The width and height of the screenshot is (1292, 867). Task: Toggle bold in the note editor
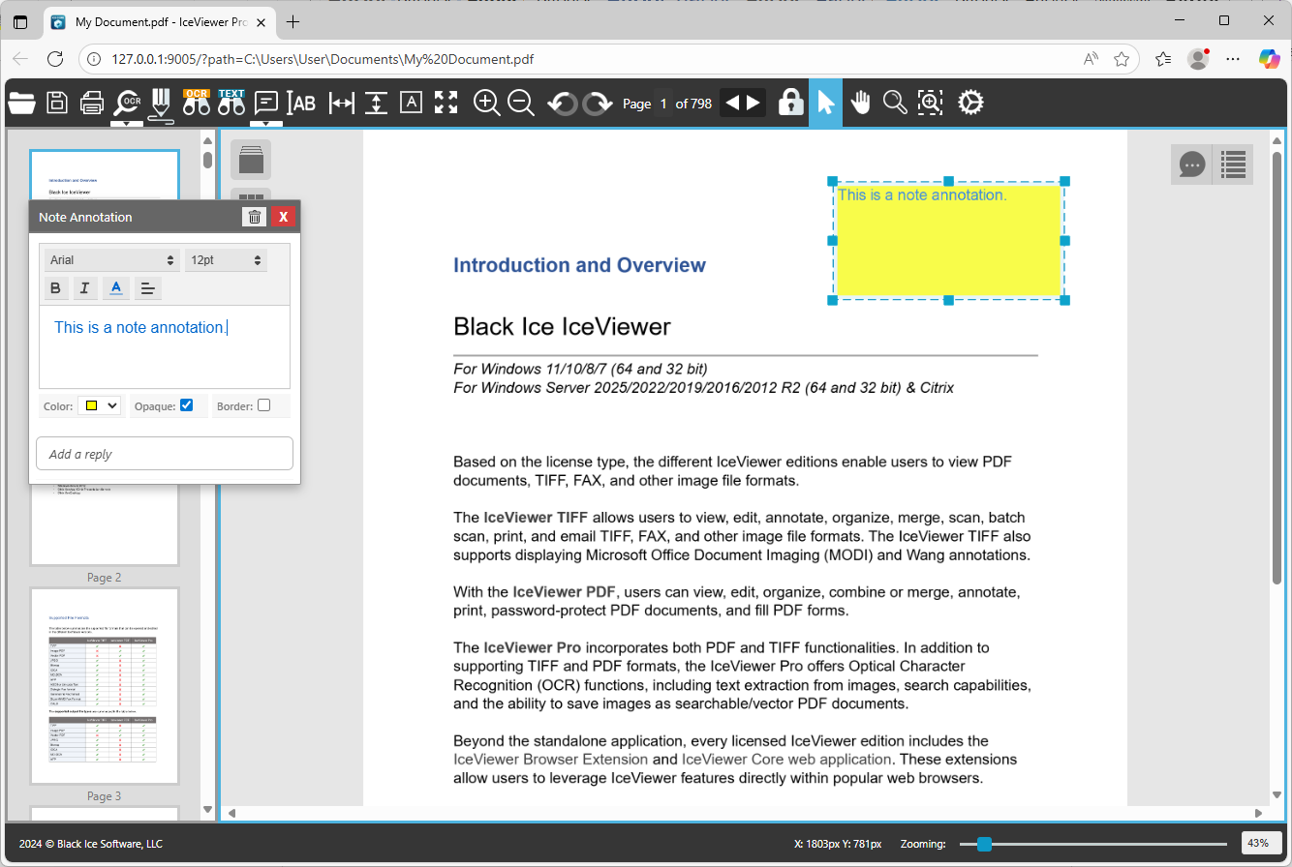tap(55, 287)
